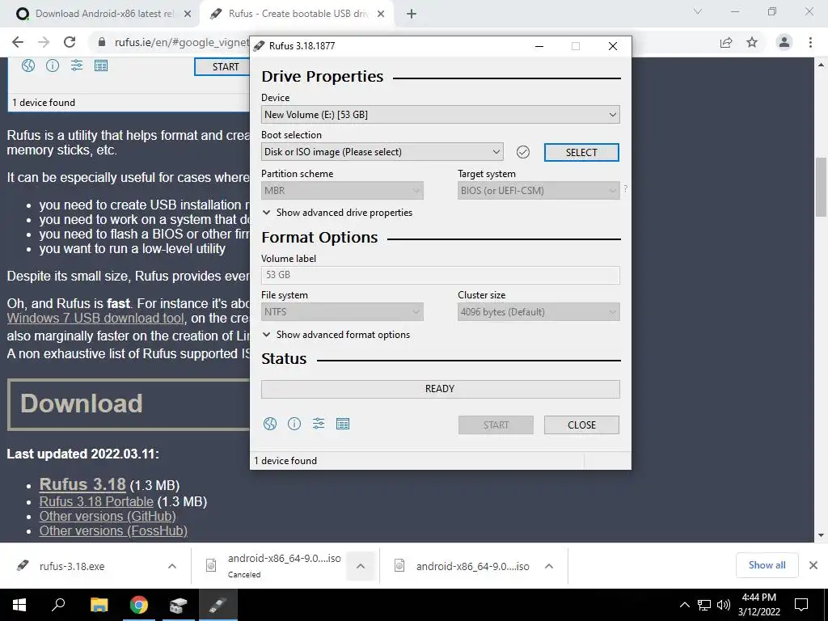Open Windows Start menu

(19, 605)
